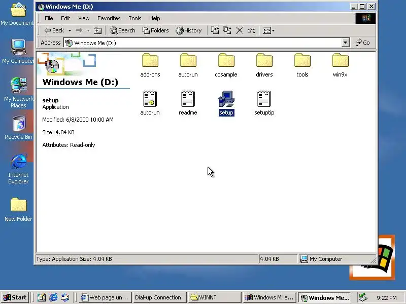Click the Windows Me... taskbar button
This screenshot has height=304, width=406.
[325, 297]
